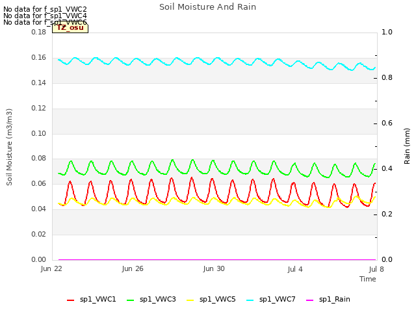This screenshot has width=416, height=312.
Task: Click the 0.16 left axis tick label
Action: pyautogui.click(x=39, y=58)
